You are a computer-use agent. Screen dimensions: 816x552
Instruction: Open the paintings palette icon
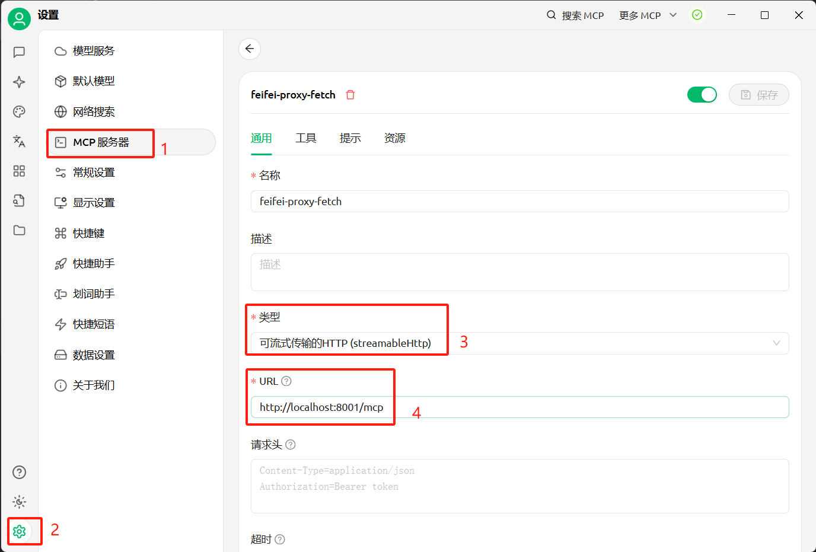click(19, 111)
